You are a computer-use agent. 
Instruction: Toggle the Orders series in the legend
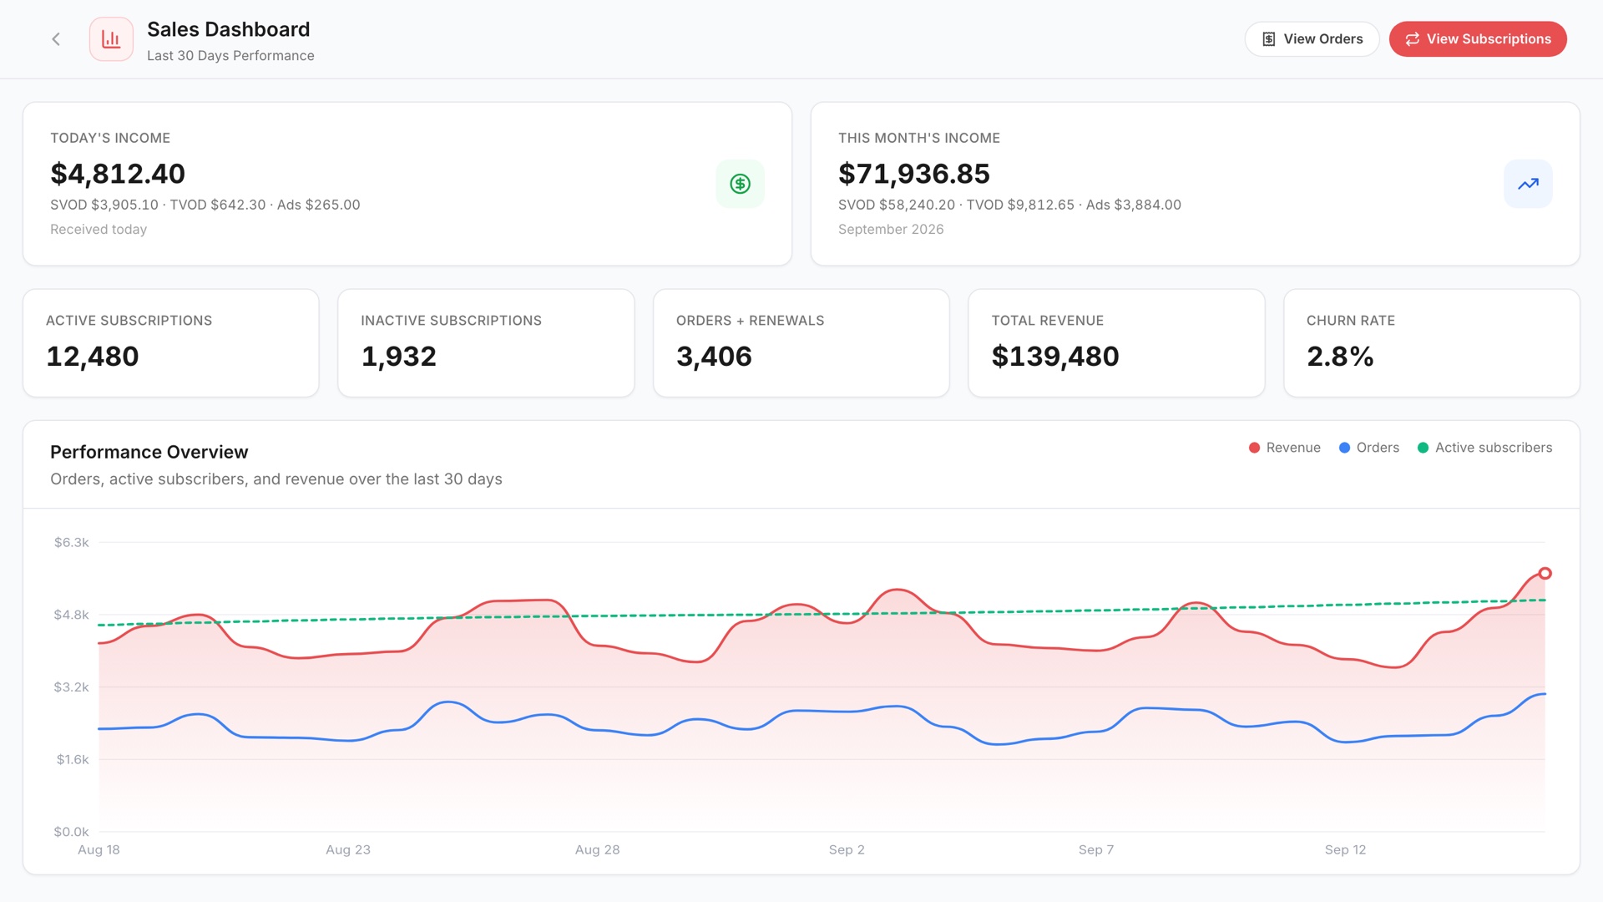coord(1368,448)
